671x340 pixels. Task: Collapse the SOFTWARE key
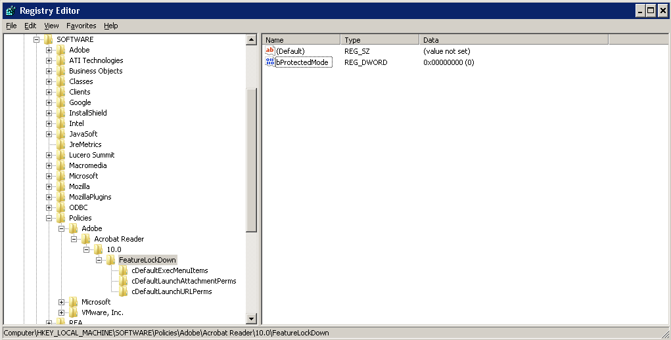click(x=36, y=39)
